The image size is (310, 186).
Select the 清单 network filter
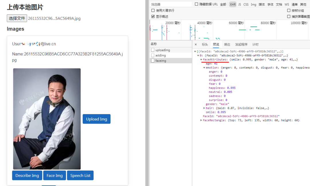(x=294, y=4)
